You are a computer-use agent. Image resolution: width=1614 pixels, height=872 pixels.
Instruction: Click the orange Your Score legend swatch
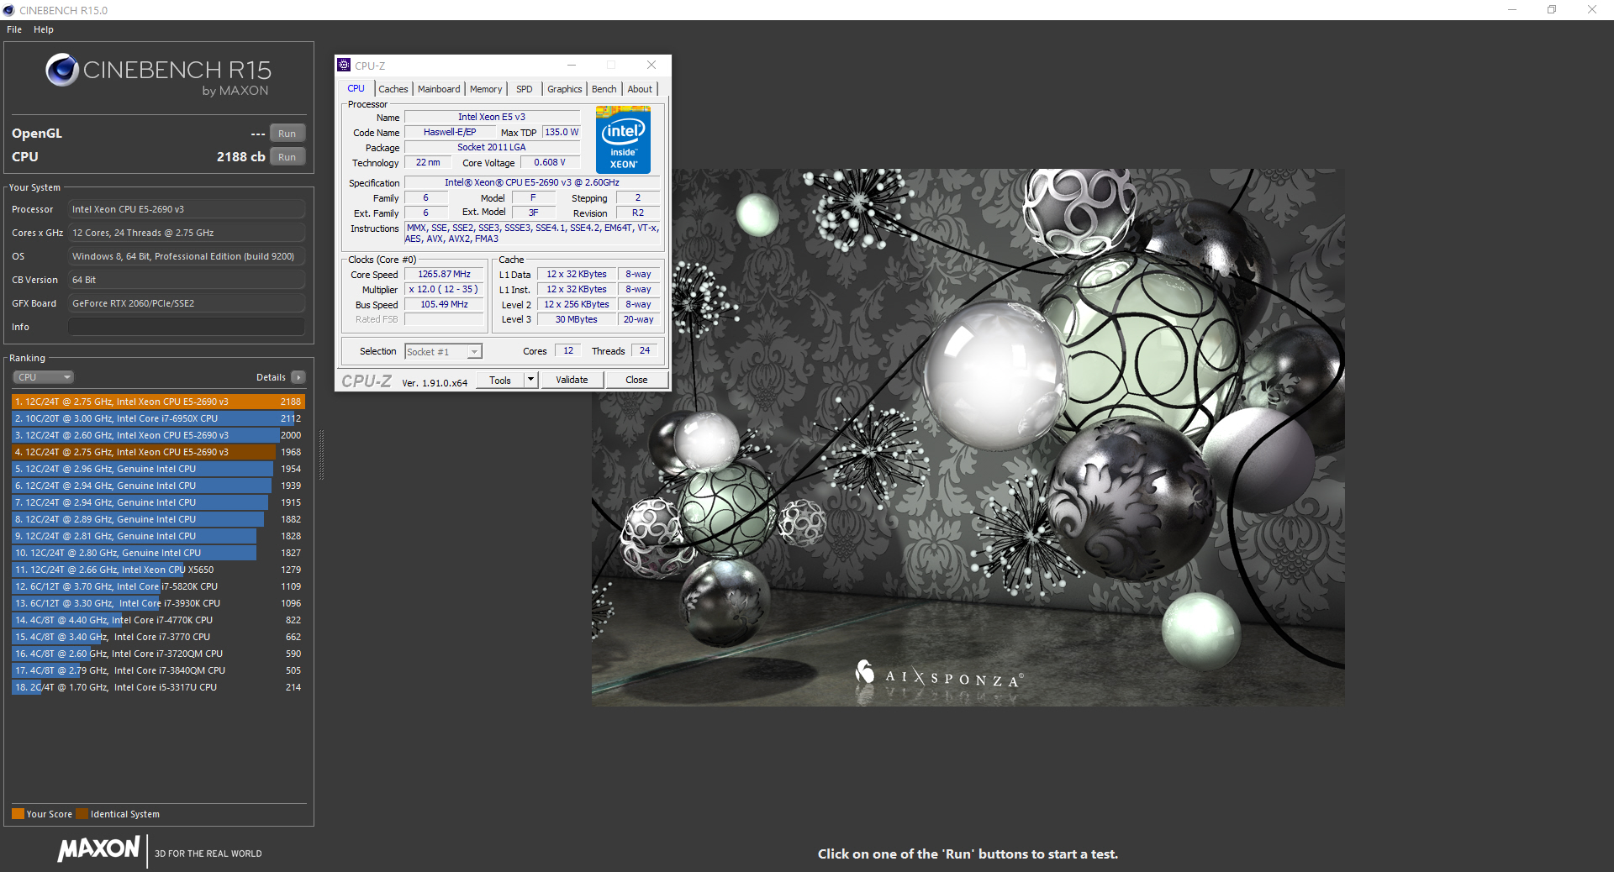click(x=18, y=813)
